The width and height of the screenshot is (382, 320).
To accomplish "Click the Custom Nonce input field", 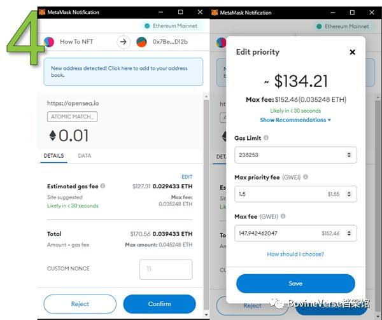I will point(166,269).
